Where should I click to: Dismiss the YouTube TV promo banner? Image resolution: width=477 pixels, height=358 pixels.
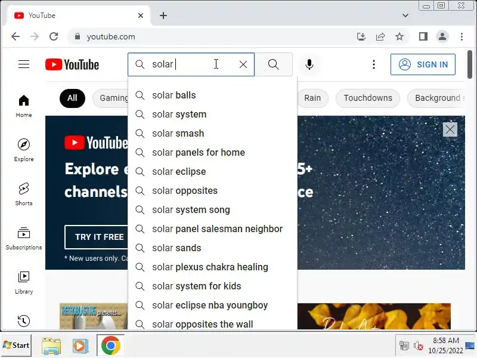point(450,129)
